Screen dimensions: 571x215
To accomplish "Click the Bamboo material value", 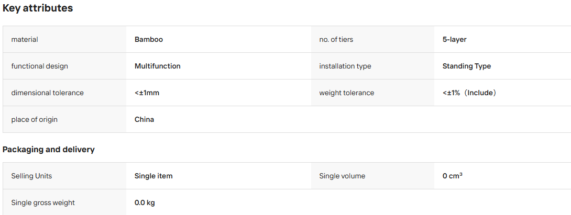I will coord(149,39).
